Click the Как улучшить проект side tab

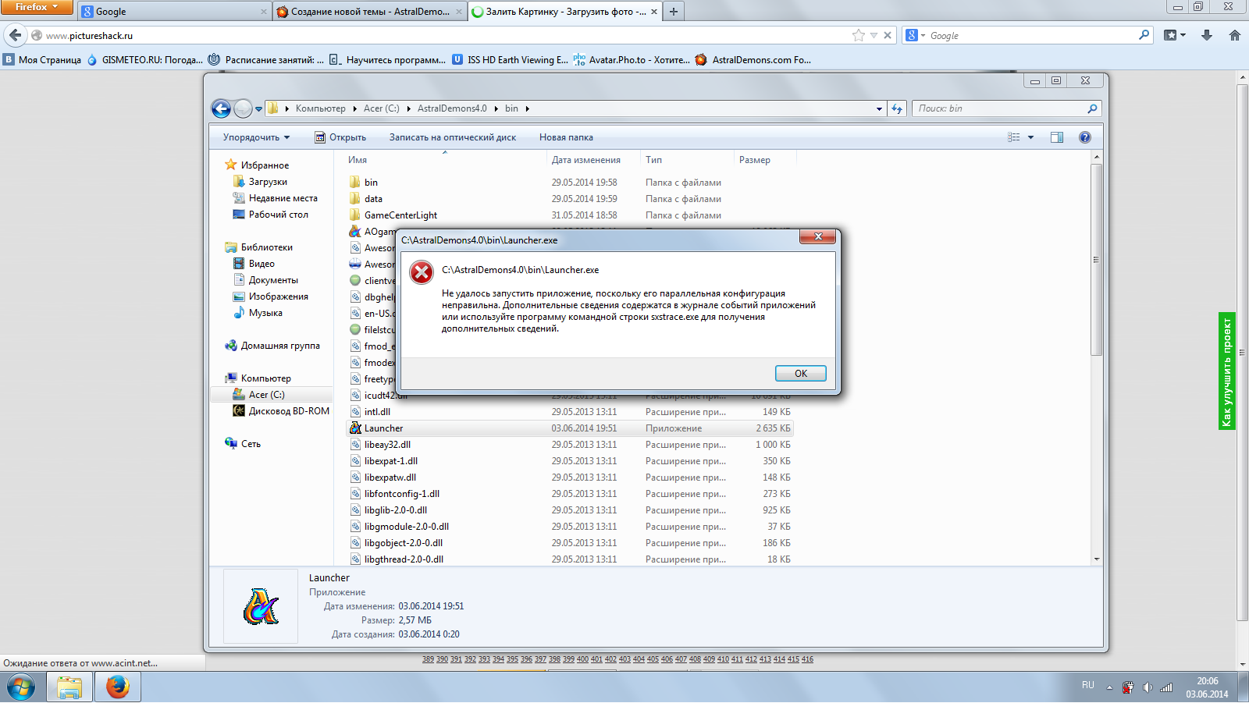(x=1226, y=371)
